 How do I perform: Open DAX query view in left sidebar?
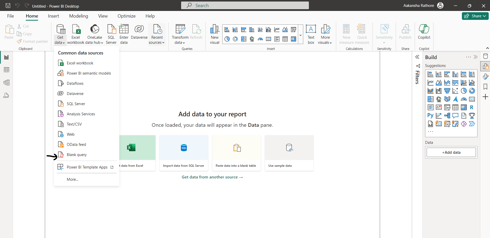[x=7, y=95]
